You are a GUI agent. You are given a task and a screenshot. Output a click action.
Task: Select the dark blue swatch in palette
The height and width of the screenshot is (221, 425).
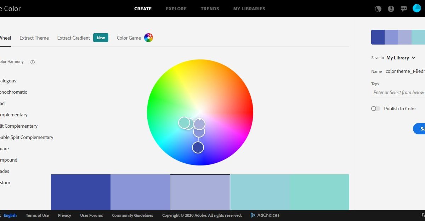pos(81,192)
